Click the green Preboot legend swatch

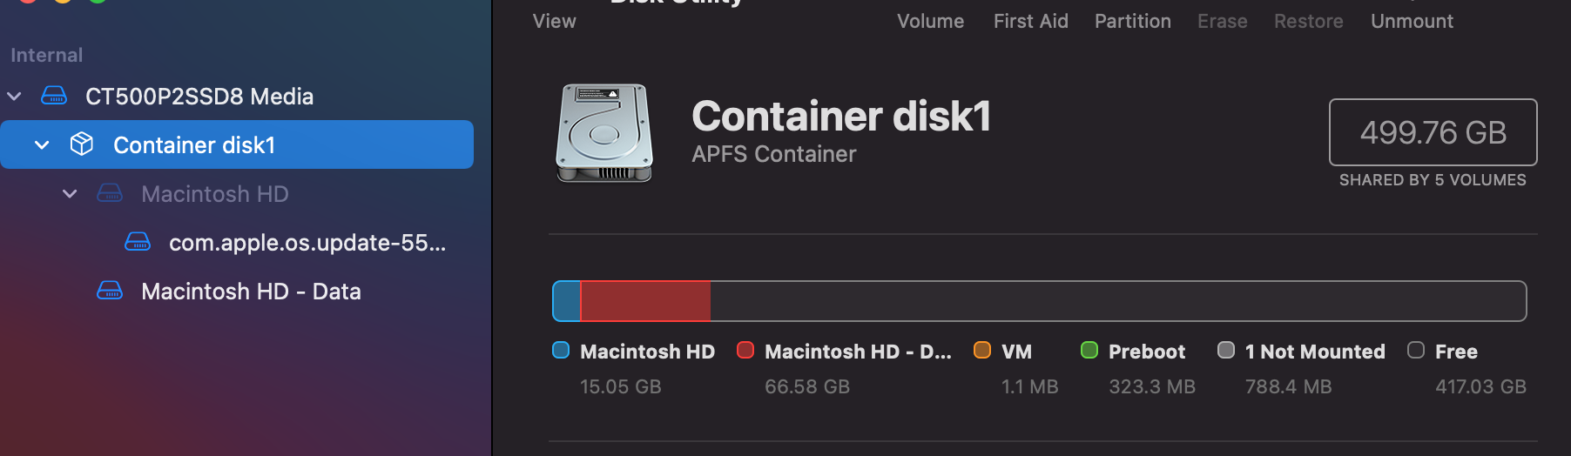1089,351
